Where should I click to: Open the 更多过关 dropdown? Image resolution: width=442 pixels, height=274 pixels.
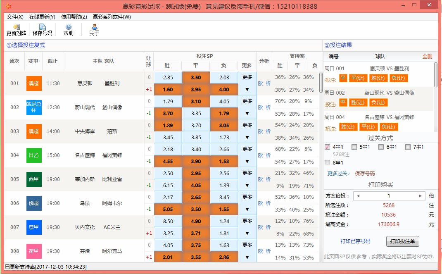[339, 173]
